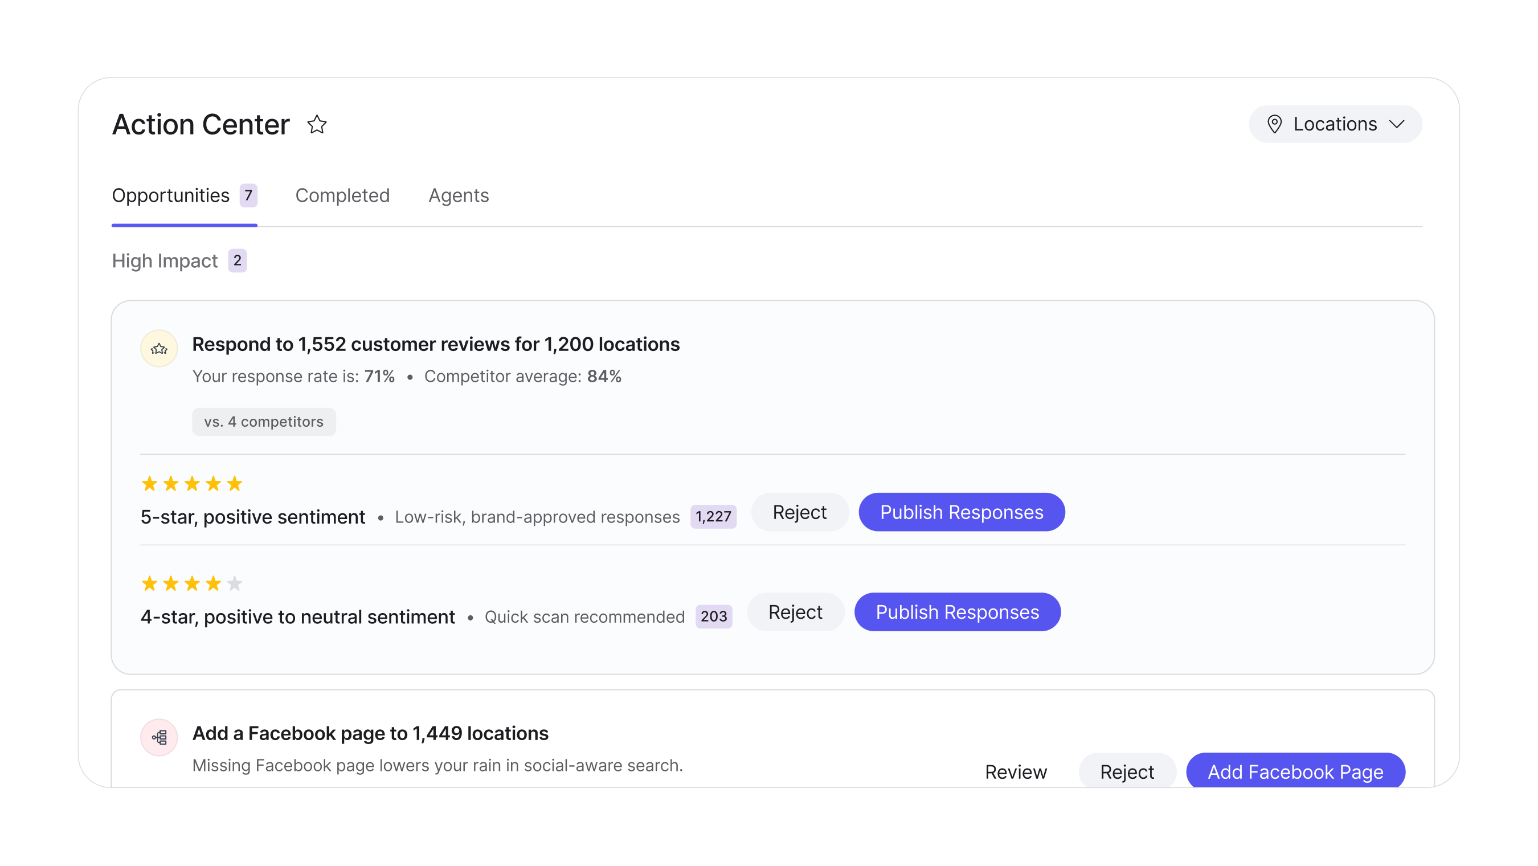
Task: Open the Locations dropdown chevron
Action: click(x=1397, y=124)
